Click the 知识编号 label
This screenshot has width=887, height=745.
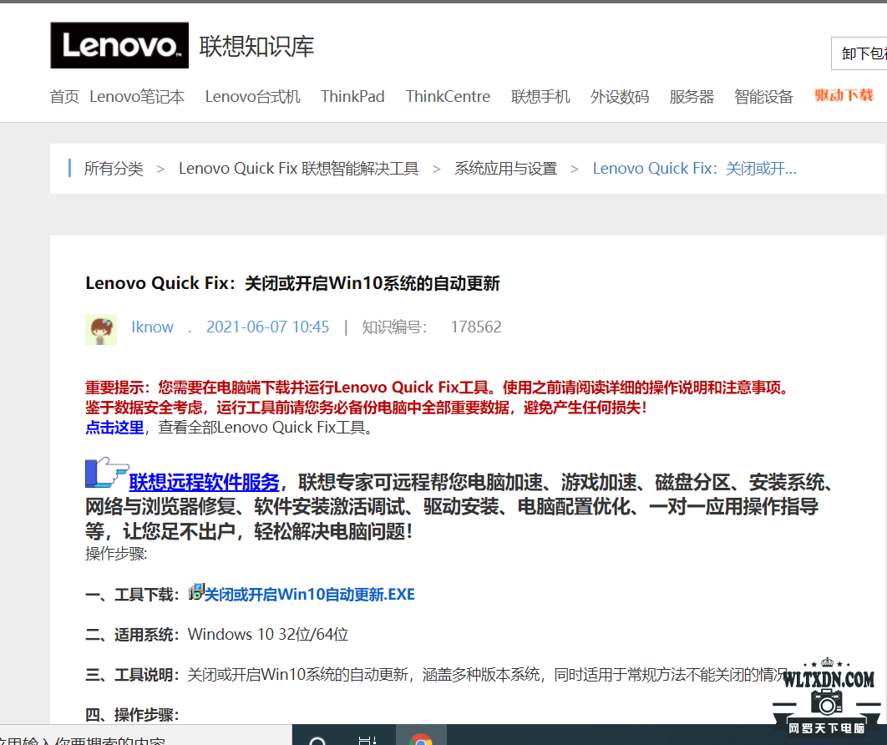(394, 327)
